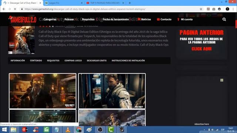Screen dimensions: 237x133
Task: Open the zombie bar screenshot thumbnail
Action: click(x=43, y=91)
